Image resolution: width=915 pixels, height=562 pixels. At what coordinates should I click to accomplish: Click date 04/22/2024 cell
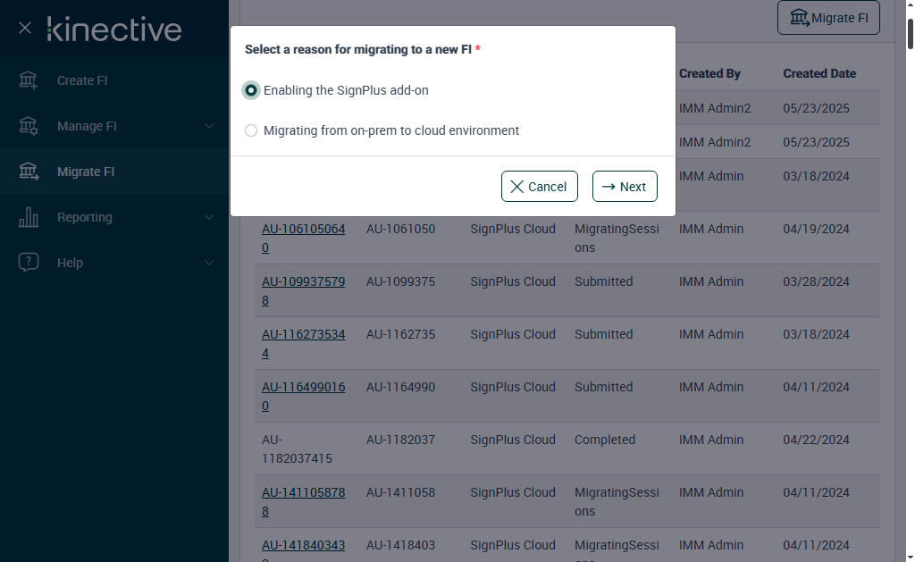coord(816,440)
